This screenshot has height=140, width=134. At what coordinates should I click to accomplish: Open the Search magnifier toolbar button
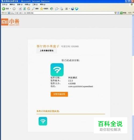pos(35,9)
